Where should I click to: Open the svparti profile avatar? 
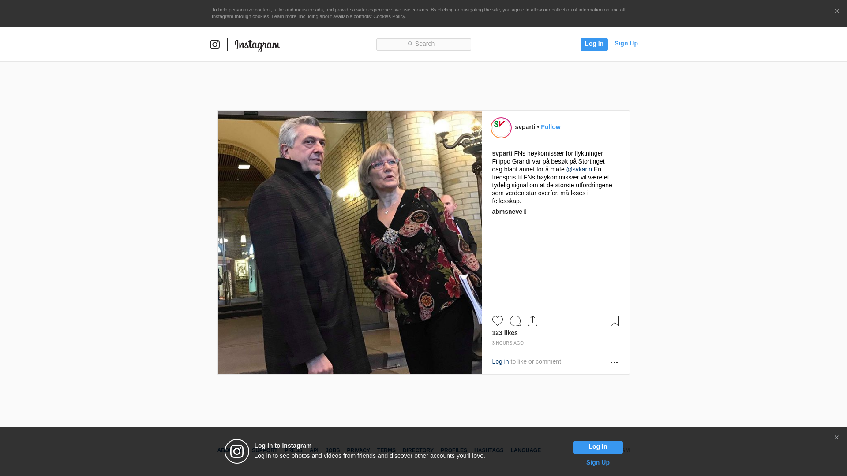click(501, 128)
